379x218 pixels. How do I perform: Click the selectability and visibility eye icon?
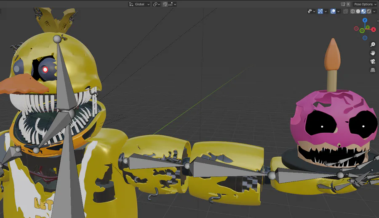[310, 11]
